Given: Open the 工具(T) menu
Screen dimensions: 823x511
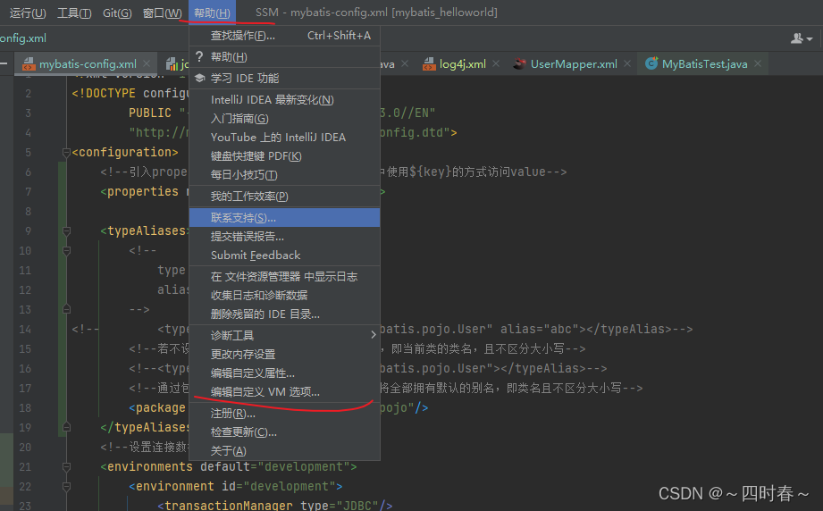Looking at the screenshot, I should [74, 13].
